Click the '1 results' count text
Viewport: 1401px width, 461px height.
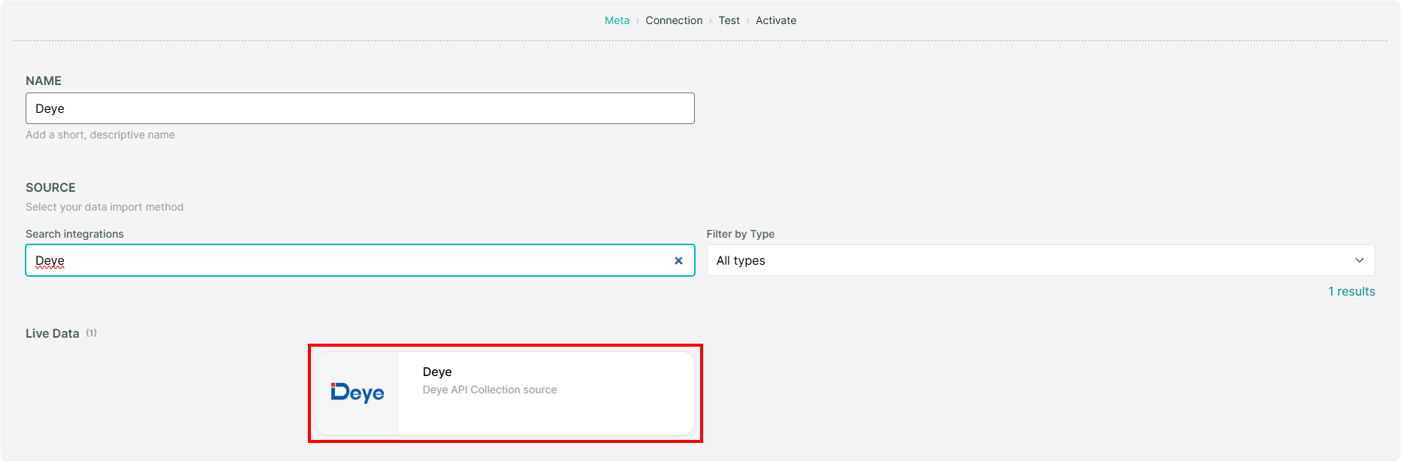[x=1351, y=291]
